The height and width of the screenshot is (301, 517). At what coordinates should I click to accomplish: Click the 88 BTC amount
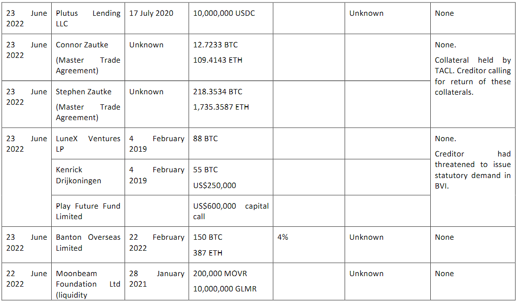[206, 139]
